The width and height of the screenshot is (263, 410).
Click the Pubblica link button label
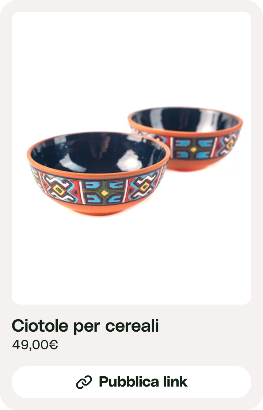pyautogui.click(x=143, y=382)
